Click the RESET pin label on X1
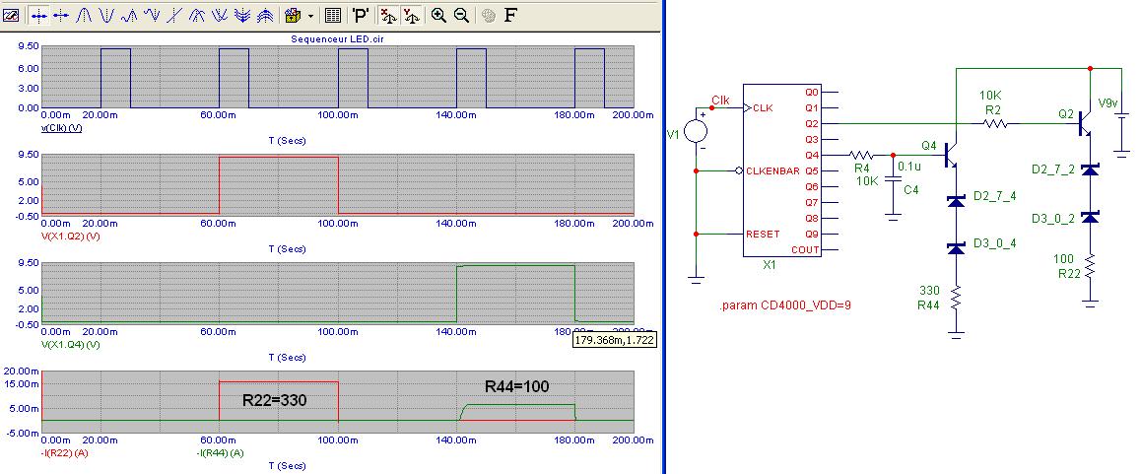 point(763,235)
